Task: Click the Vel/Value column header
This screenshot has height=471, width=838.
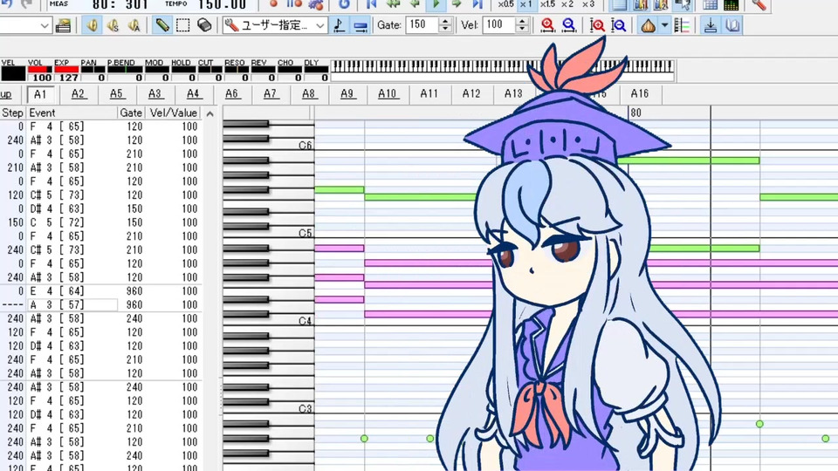Action: tap(173, 113)
